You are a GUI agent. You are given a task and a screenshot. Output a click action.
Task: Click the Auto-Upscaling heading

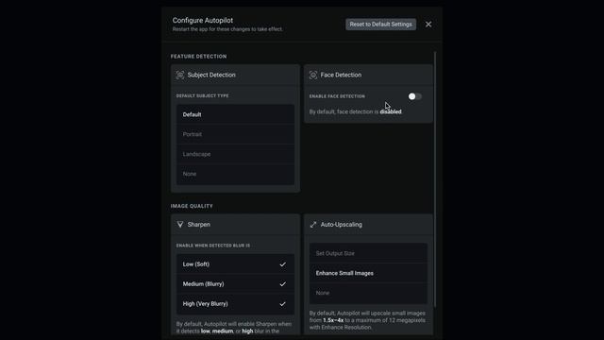click(x=342, y=225)
